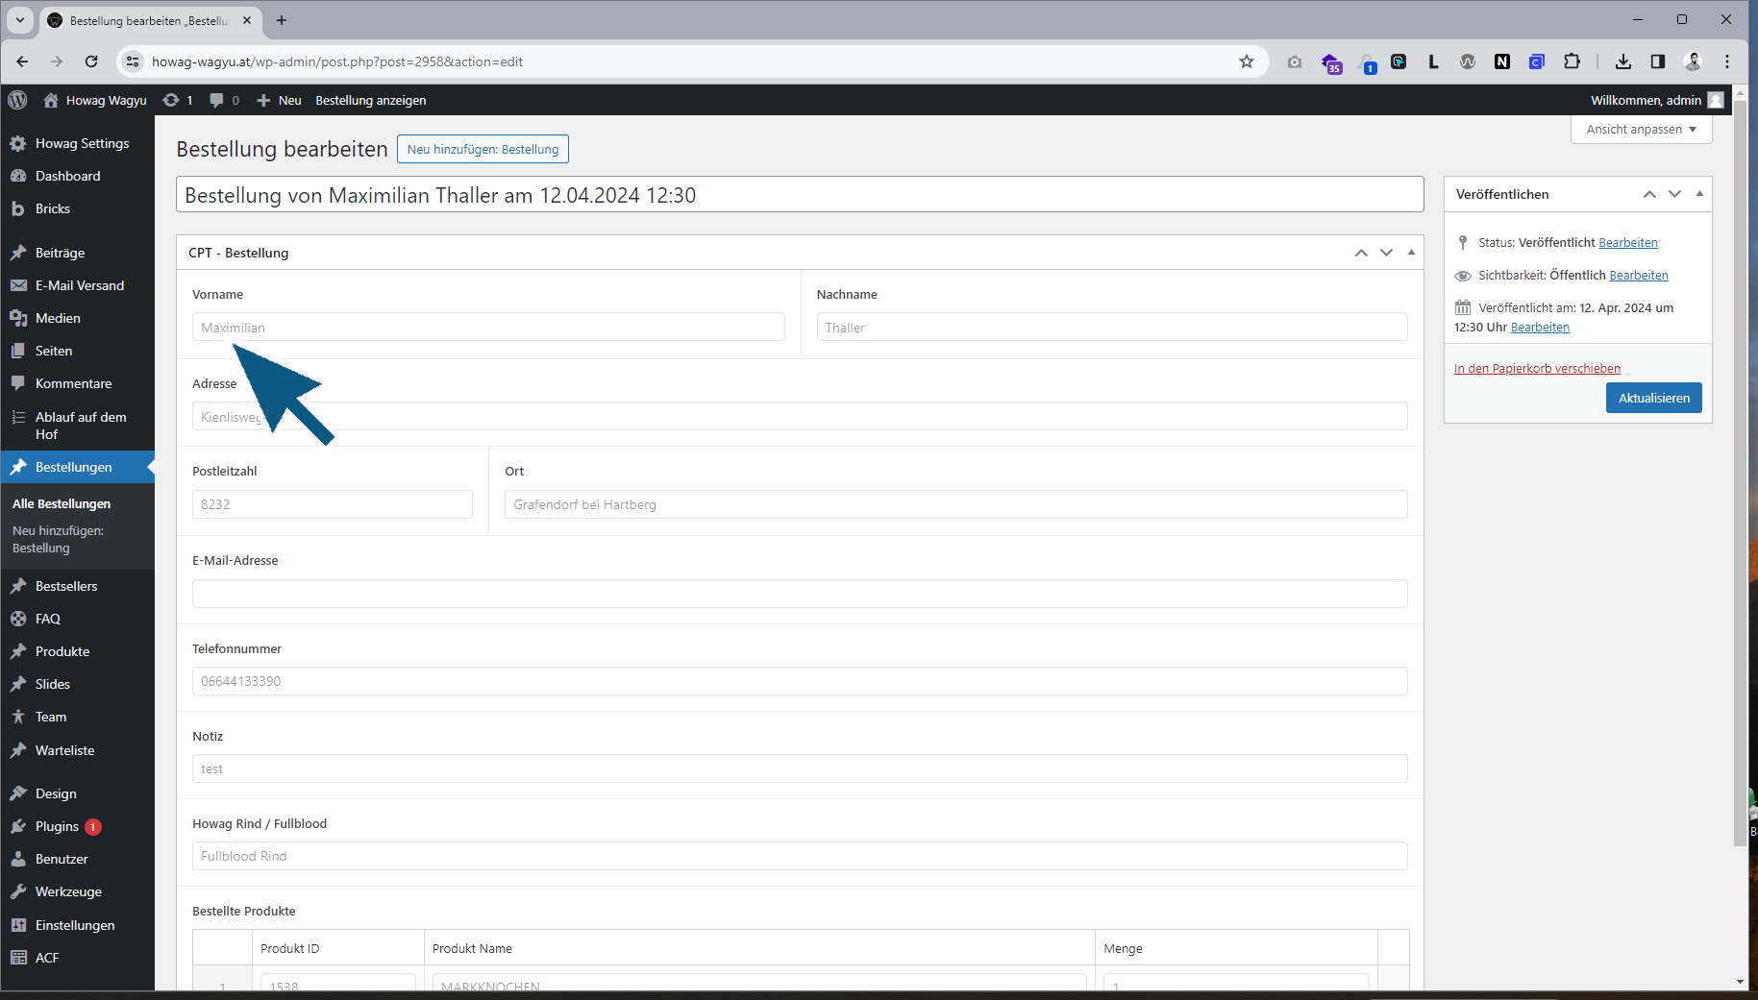Open the browser extensions puzzle icon
The image size is (1758, 1000).
pyautogui.click(x=1572, y=61)
